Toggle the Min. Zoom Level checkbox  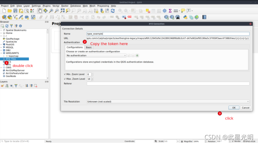(x=65, y=74)
